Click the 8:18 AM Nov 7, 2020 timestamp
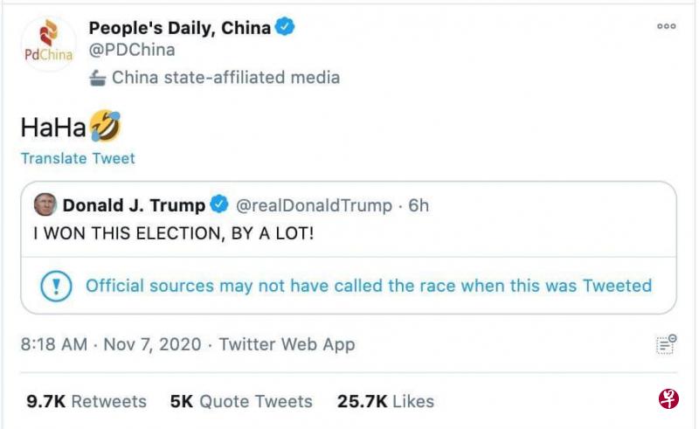 click(110, 344)
